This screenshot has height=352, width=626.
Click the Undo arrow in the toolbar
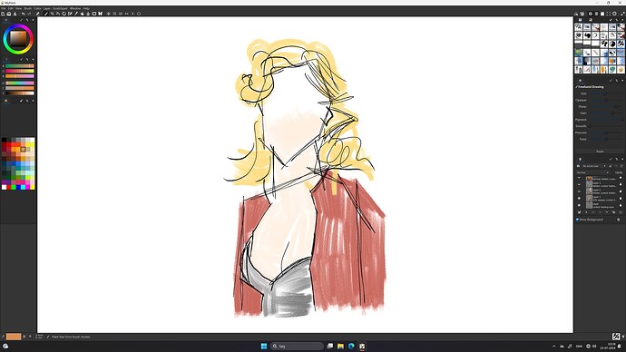pos(24,14)
